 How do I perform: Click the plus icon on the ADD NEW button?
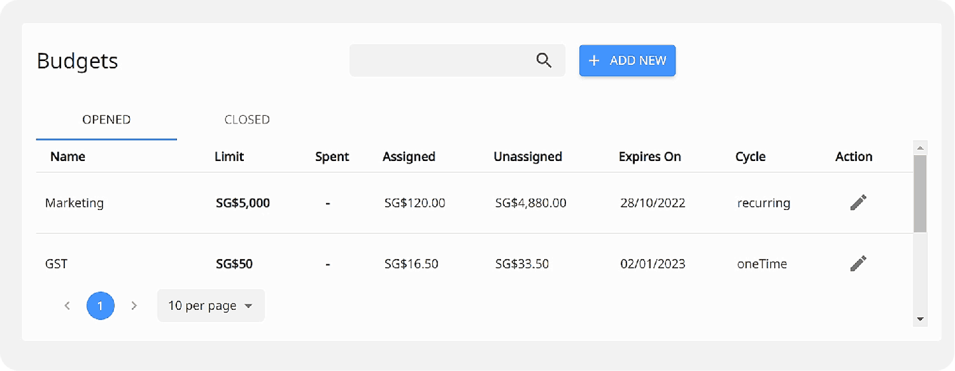[x=594, y=60]
